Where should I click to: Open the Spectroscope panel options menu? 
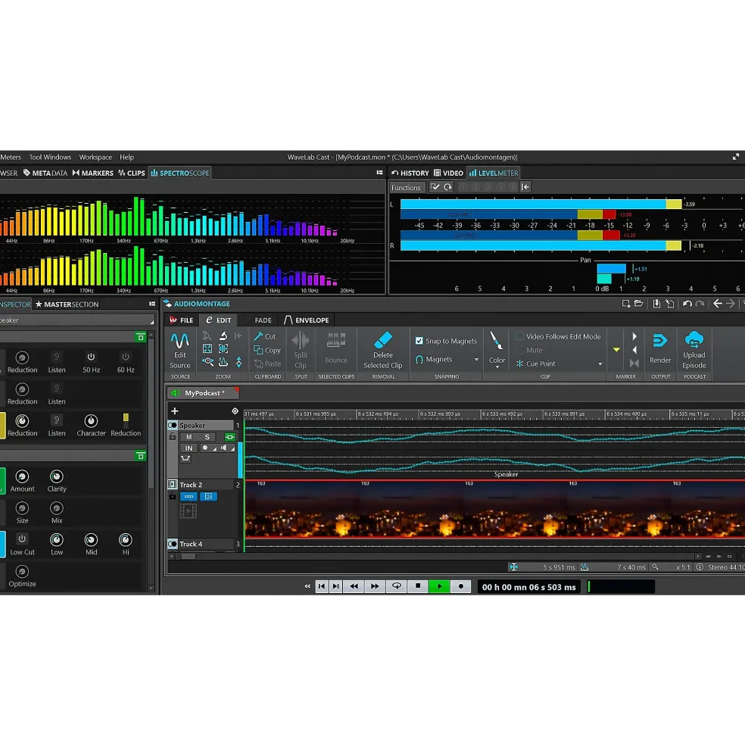pyautogui.click(x=379, y=173)
